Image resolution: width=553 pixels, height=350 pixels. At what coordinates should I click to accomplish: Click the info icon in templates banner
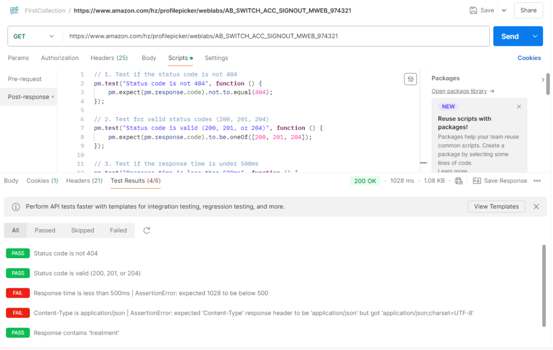(16, 207)
